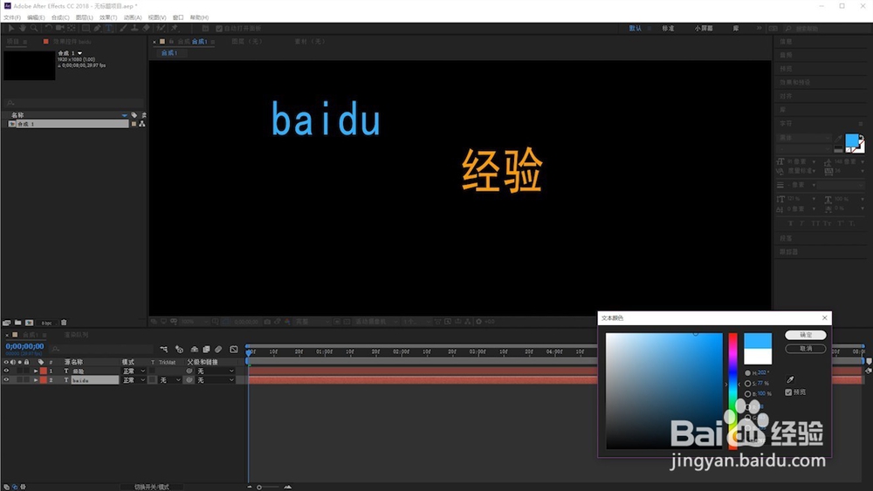Select the Pen tool
Image resolution: width=873 pixels, height=491 pixels.
(x=98, y=28)
